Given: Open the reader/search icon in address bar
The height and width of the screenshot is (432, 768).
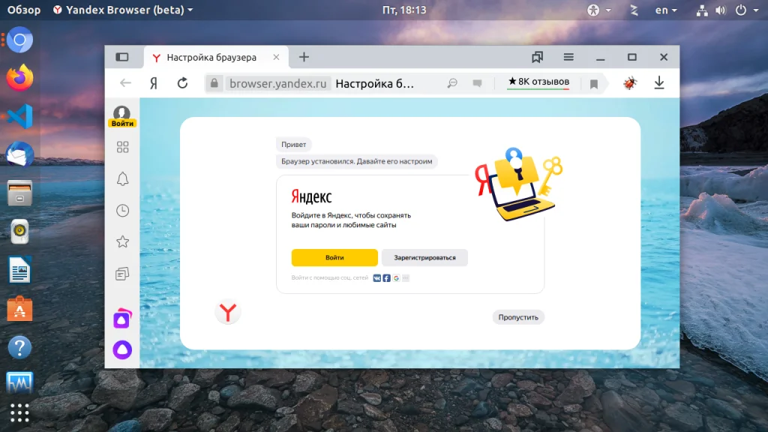Looking at the screenshot, I should tap(452, 83).
